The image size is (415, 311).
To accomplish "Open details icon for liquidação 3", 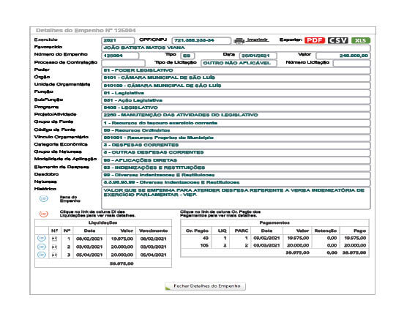I will click(x=42, y=255).
